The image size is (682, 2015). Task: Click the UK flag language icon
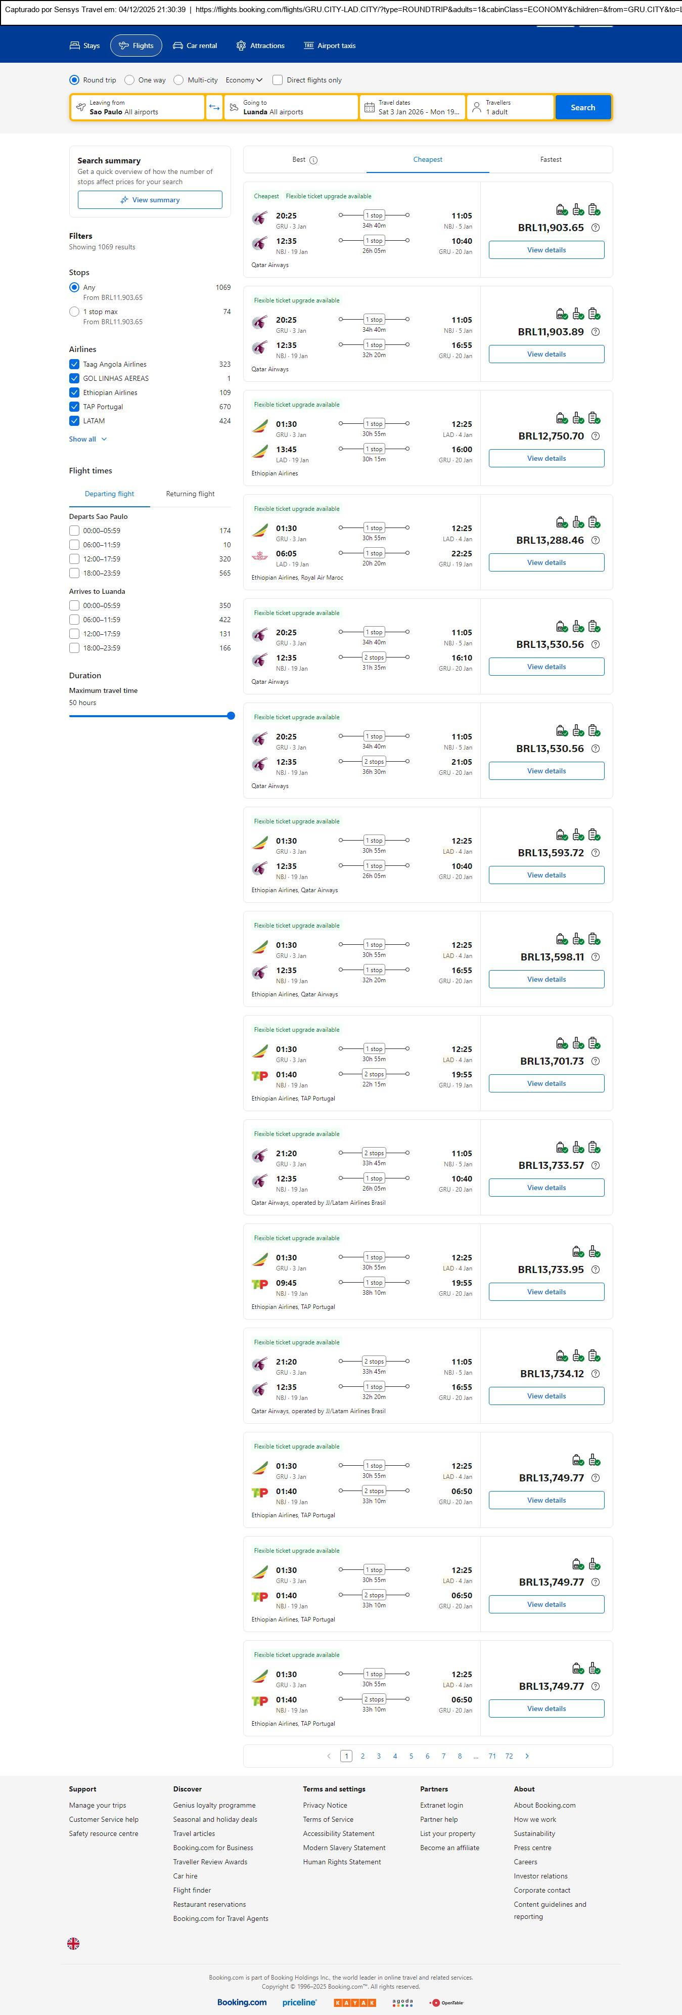[73, 1944]
